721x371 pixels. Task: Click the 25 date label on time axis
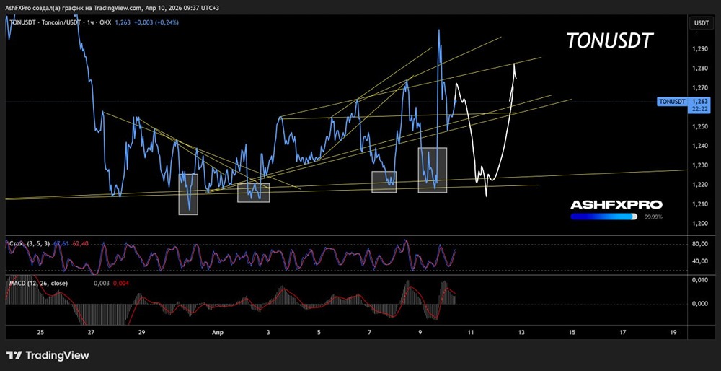click(x=40, y=332)
